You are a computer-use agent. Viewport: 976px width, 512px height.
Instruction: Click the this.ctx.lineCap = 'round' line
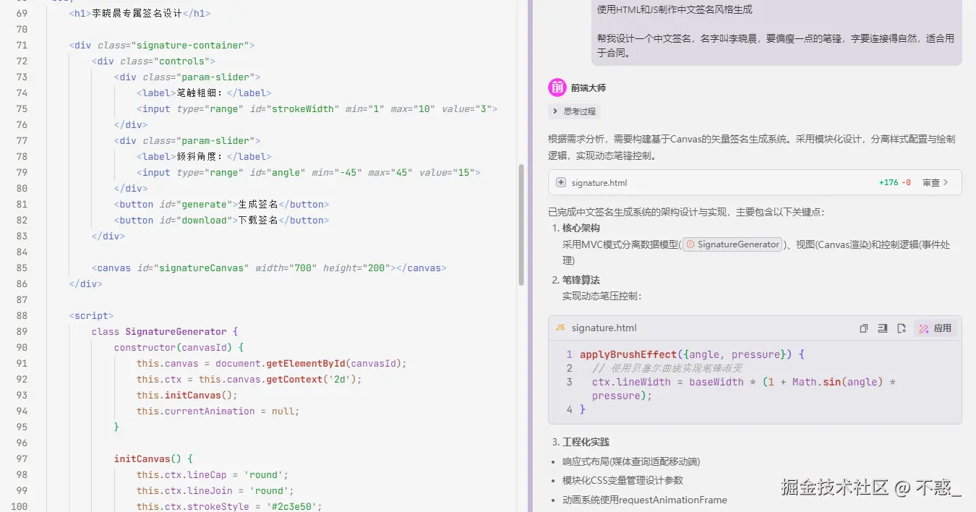213,474
